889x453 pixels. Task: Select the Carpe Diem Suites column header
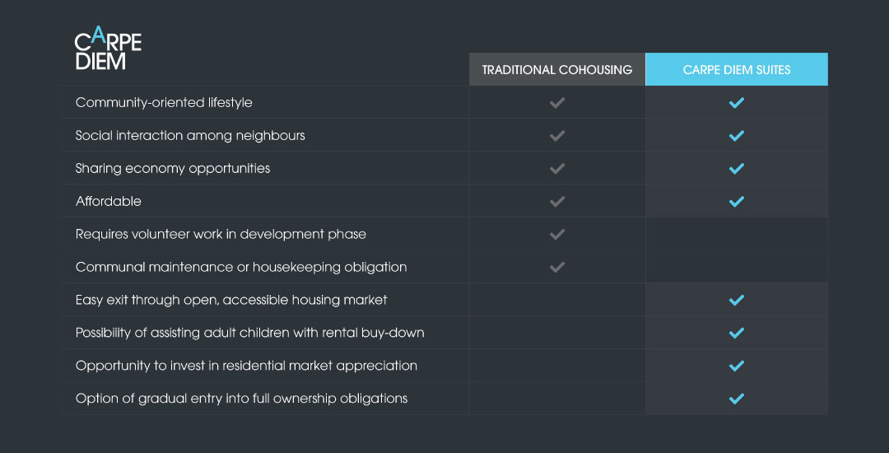(x=737, y=70)
